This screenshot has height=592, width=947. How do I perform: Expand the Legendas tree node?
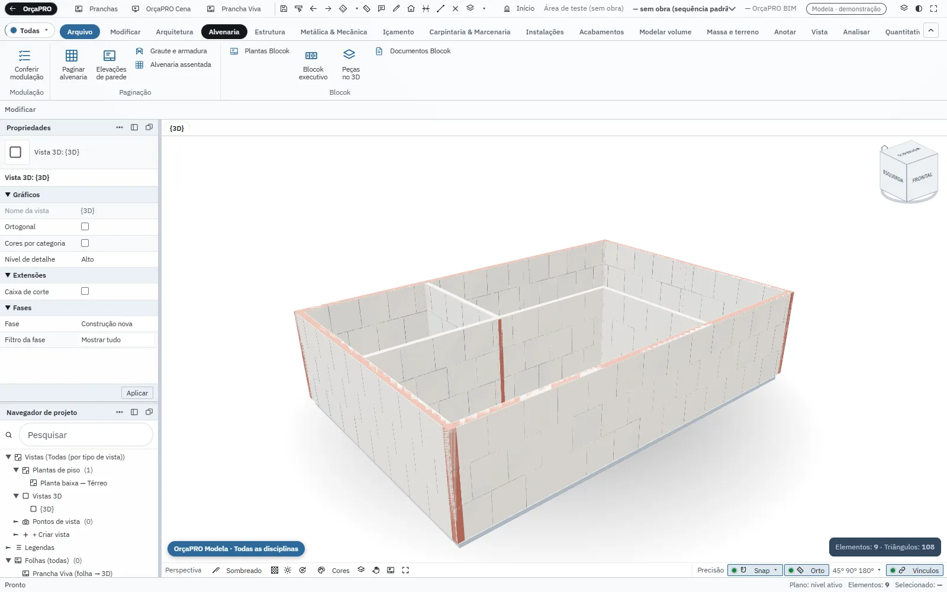click(x=8, y=548)
